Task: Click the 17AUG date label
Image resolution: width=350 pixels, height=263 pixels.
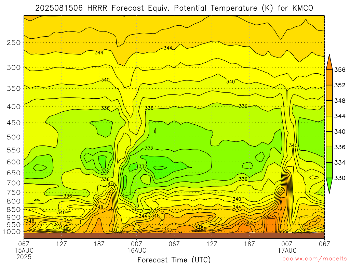Action: pos(287,250)
